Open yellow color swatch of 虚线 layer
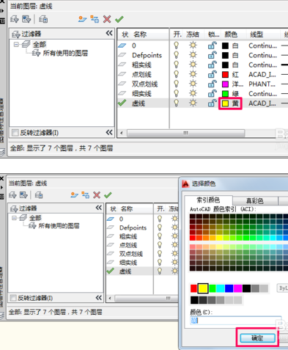Viewport: 288px width, 350px height. click(x=225, y=103)
